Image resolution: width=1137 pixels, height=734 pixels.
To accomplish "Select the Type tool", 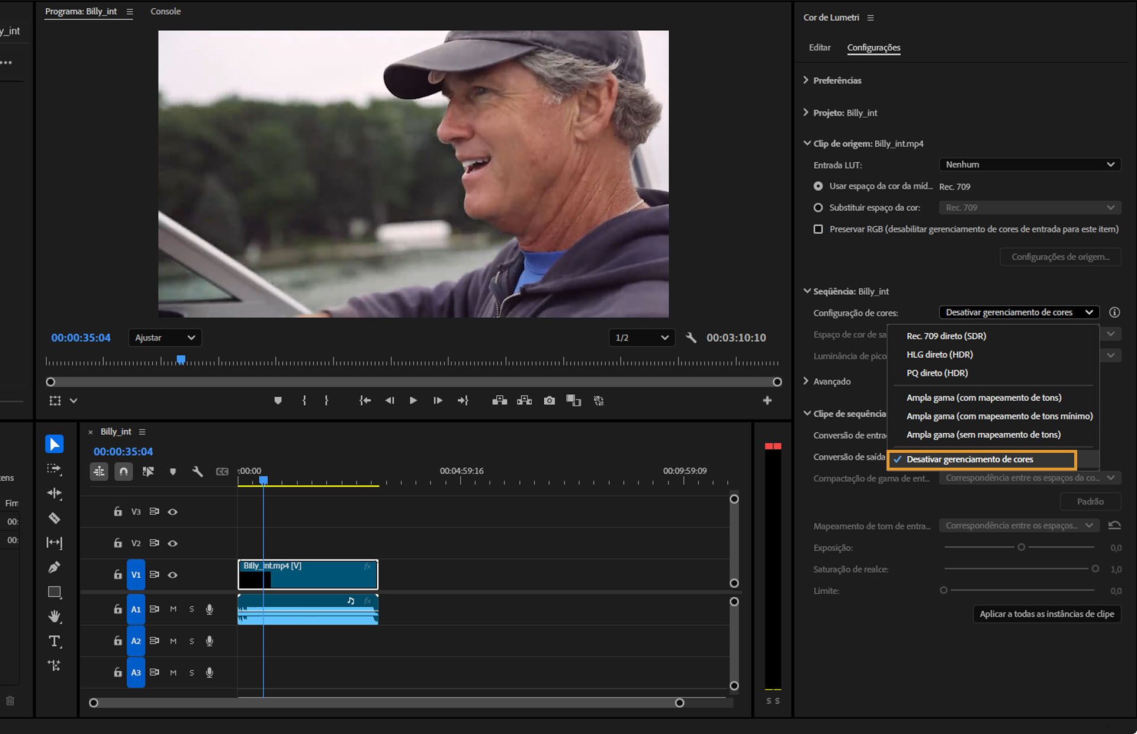I will (x=54, y=641).
